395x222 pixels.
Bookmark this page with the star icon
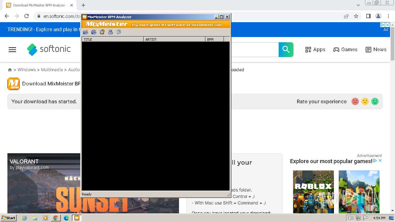[x=356, y=16]
